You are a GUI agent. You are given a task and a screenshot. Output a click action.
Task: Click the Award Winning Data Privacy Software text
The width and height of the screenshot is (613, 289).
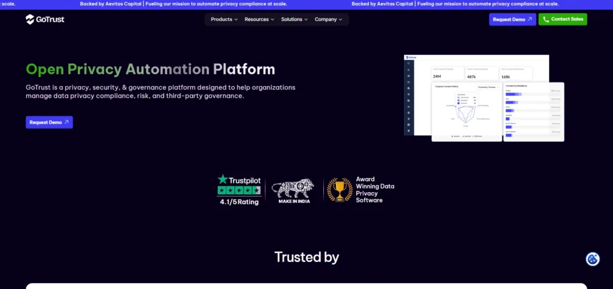375,190
